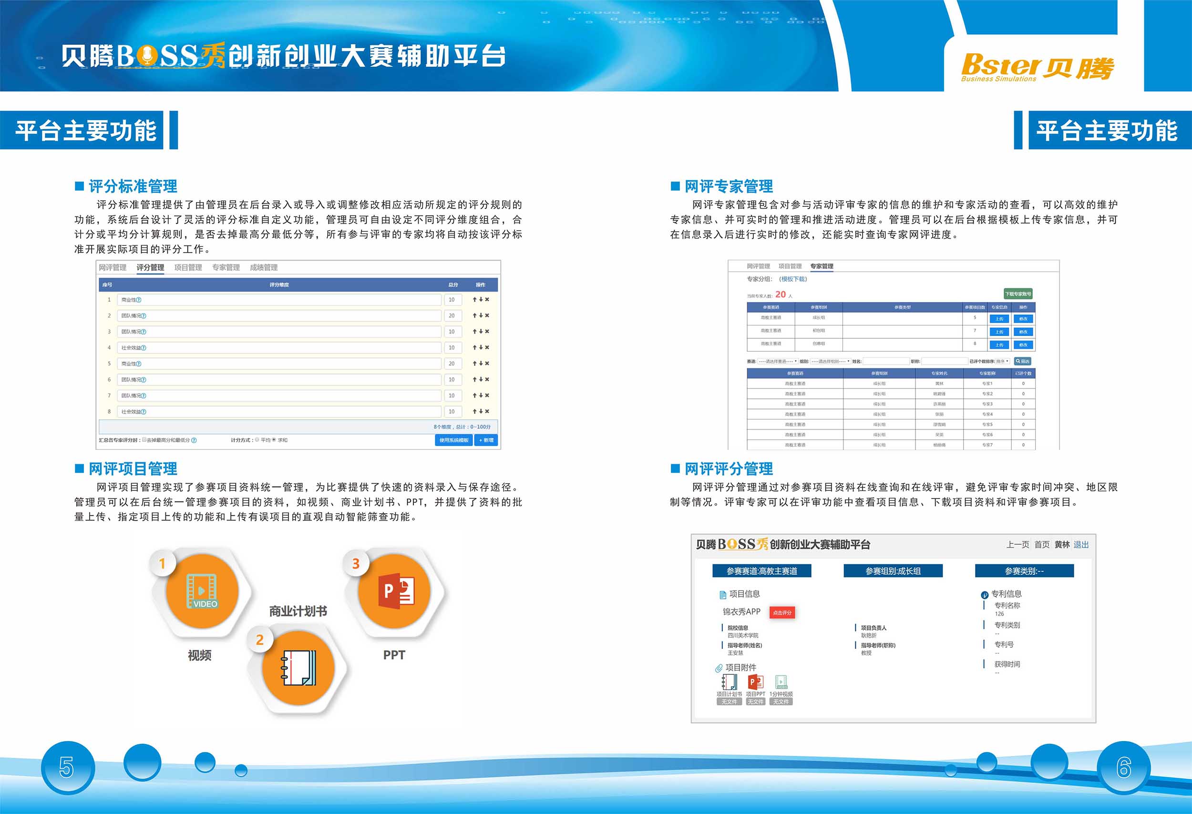
Task: Click the round icon beside 专利信息
Action: tap(984, 595)
